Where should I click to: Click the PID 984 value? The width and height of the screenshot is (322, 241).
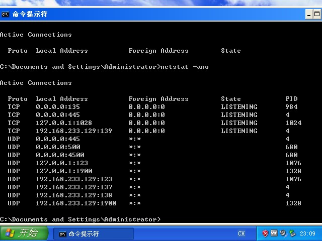(291, 107)
